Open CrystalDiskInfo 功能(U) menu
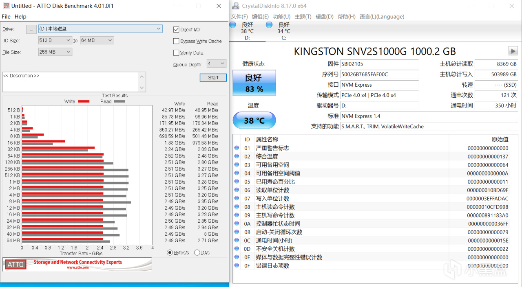 click(x=282, y=17)
